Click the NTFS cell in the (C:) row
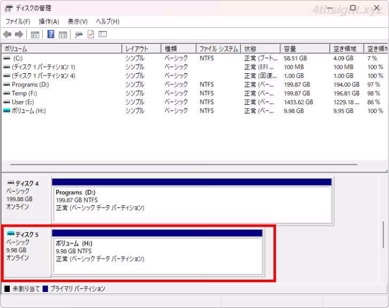The width and height of the screenshot is (389, 308). coord(207,58)
